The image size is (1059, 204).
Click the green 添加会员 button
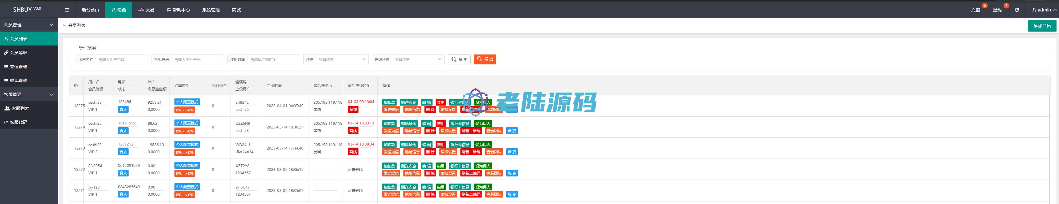[x=1042, y=25]
